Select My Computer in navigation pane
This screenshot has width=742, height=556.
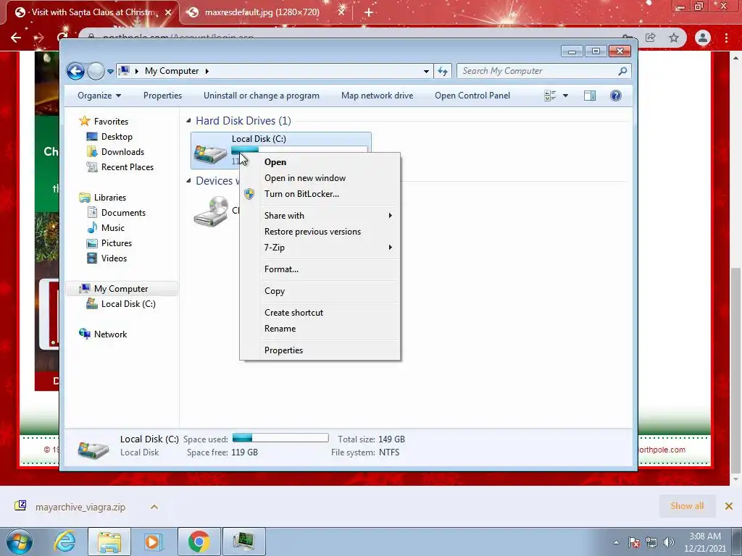coord(121,289)
